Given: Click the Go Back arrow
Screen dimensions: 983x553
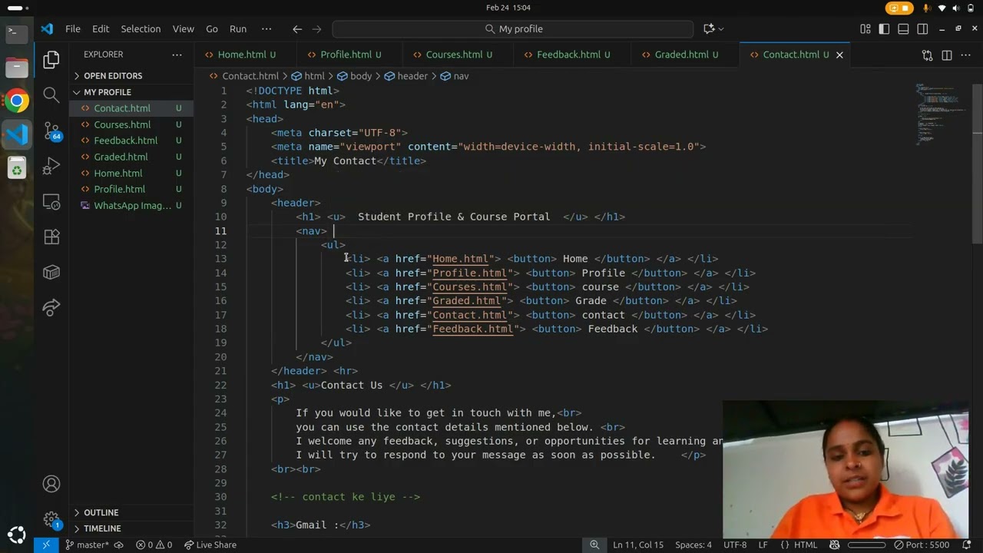Looking at the screenshot, I should 297,29.
